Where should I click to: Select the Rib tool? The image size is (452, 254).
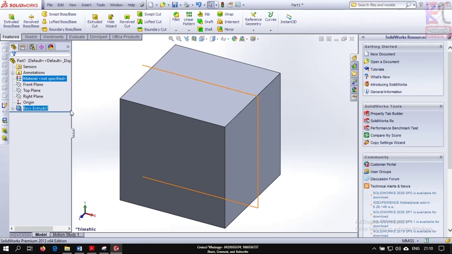click(x=204, y=14)
